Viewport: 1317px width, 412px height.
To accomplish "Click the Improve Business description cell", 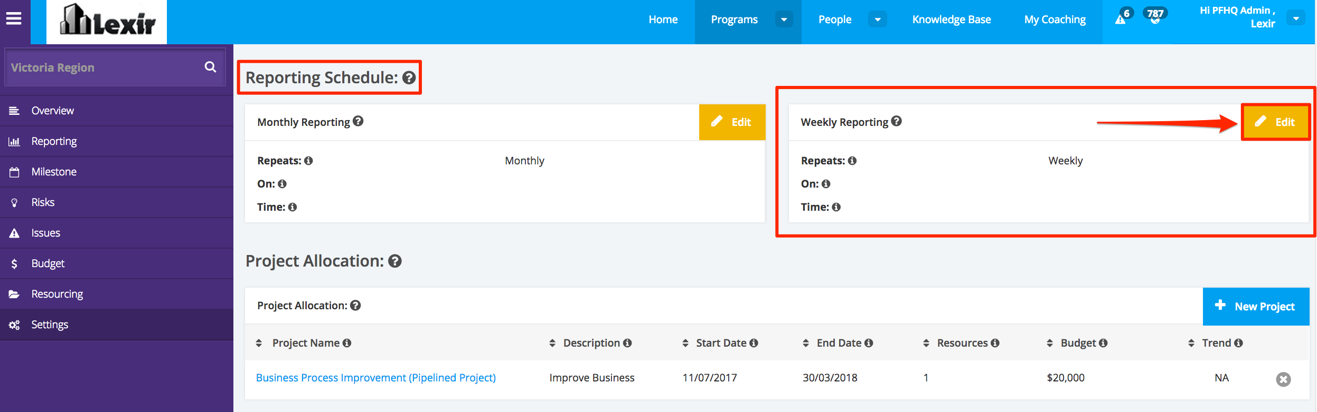I will [x=592, y=378].
